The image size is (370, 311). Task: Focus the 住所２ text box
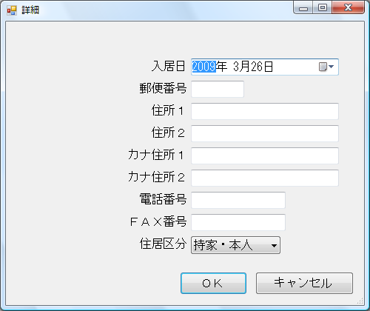(x=265, y=133)
